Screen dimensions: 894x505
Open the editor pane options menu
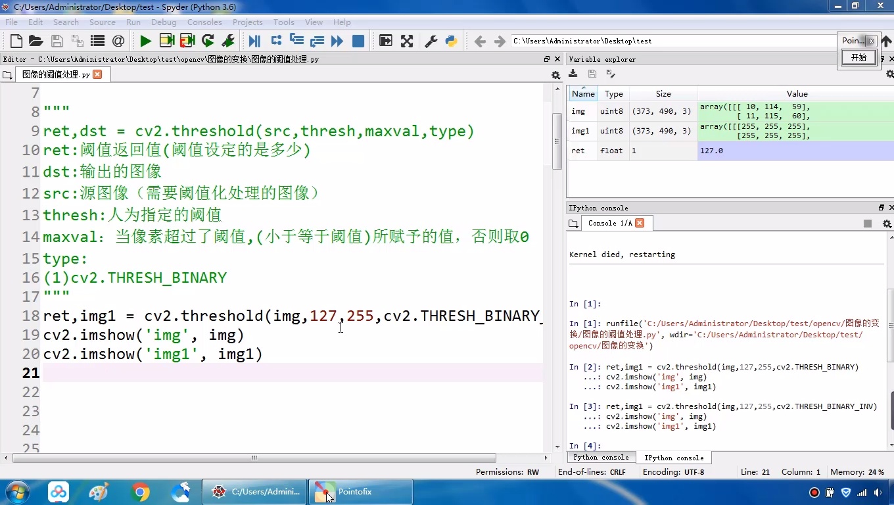point(555,76)
